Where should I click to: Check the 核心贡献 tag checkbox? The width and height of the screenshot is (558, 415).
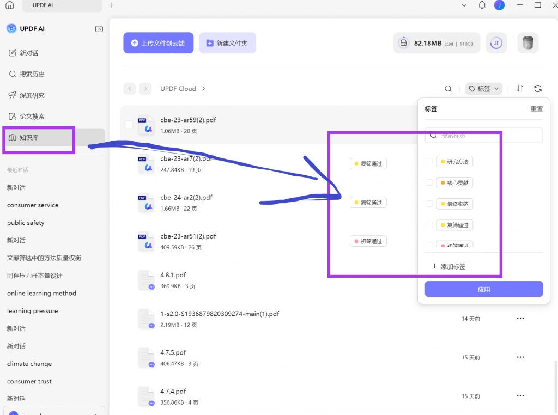click(x=429, y=183)
